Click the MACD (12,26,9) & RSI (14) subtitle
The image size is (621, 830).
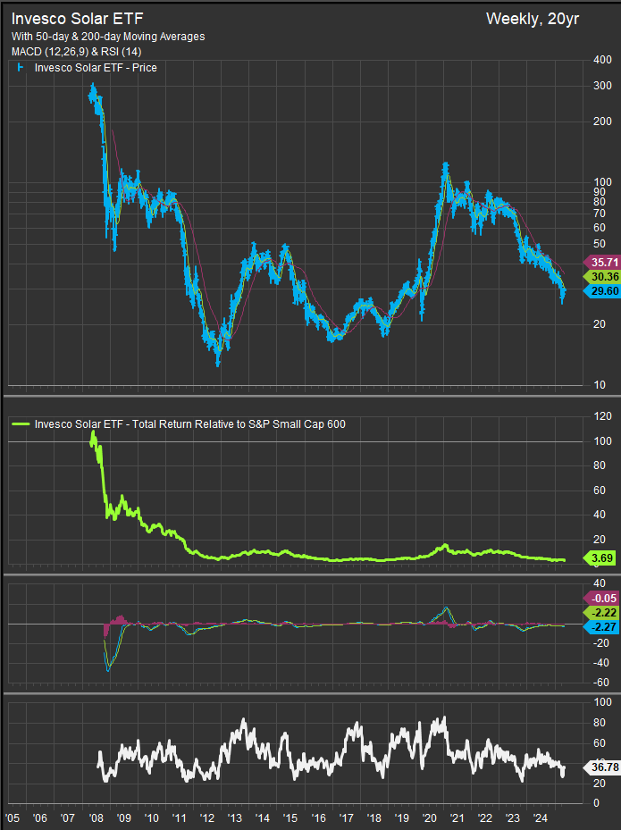[x=76, y=51]
